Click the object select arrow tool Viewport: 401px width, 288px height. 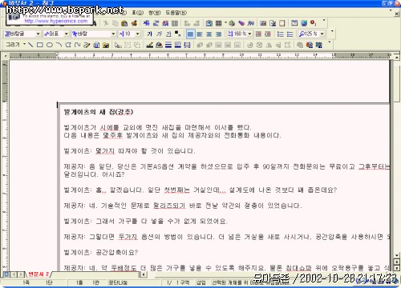[x=118, y=45]
